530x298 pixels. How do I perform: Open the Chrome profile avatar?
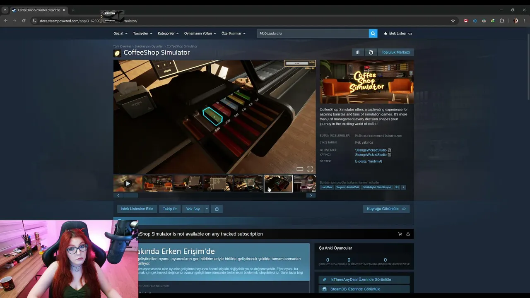pos(516,21)
